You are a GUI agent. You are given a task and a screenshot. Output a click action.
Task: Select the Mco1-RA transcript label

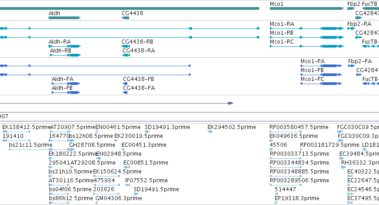282,24
